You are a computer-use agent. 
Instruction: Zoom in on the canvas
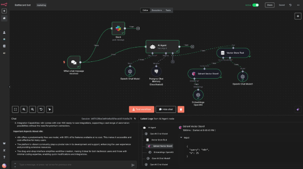coord(24,109)
